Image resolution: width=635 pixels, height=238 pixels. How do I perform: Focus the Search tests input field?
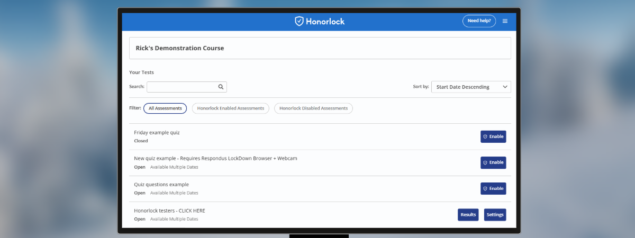click(187, 87)
